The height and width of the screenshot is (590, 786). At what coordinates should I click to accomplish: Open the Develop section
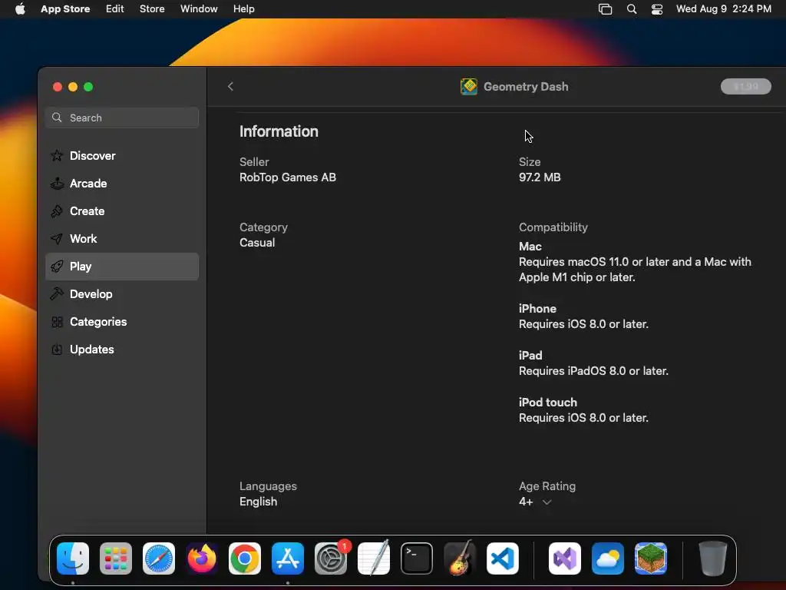tap(122, 294)
